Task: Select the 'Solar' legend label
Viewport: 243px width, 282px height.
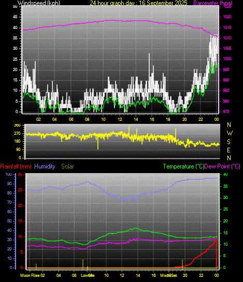Action: pos(67,166)
